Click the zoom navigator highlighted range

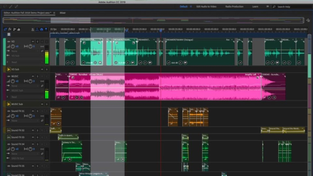click(x=70, y=20)
